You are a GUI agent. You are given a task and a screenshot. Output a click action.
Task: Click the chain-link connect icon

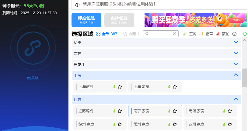click(x=33, y=48)
